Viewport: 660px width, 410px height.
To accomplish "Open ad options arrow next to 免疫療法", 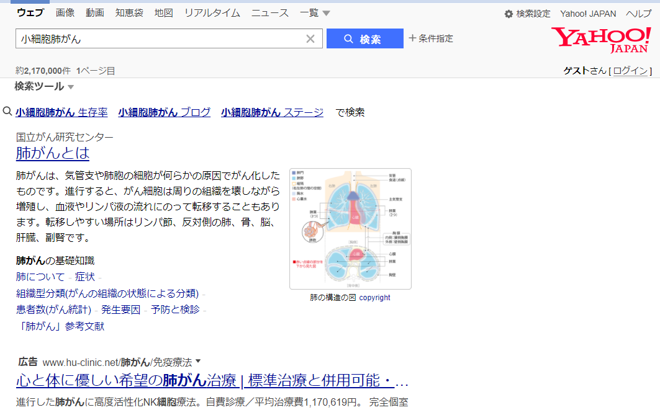I will click(x=198, y=361).
